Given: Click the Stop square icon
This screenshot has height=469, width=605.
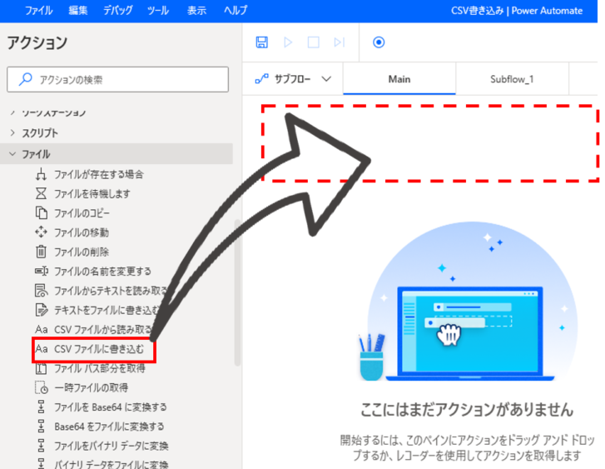Looking at the screenshot, I should click(x=313, y=42).
